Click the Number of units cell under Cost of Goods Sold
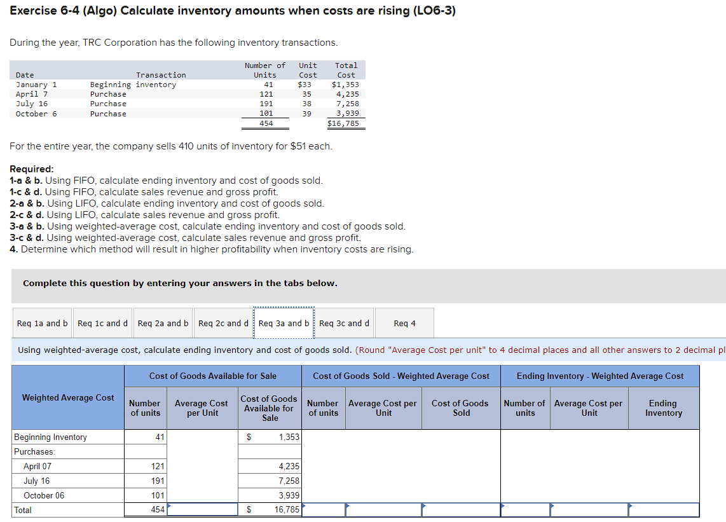Image resolution: width=726 pixels, height=522 pixels. point(323,510)
